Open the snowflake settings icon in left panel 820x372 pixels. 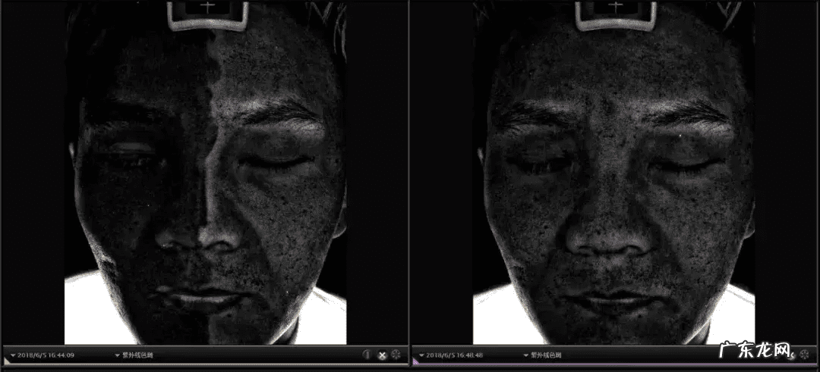(x=396, y=355)
